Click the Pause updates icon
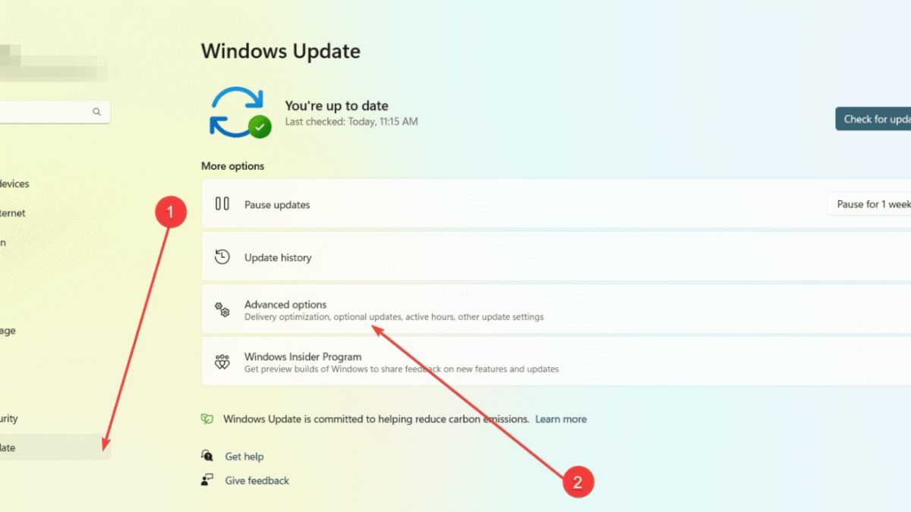This screenshot has height=512, width=911. [223, 204]
